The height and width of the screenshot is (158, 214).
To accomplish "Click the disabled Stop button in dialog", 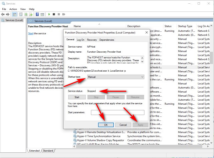I will click(96, 97).
